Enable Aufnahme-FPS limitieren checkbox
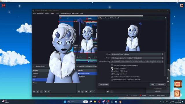 tap(112, 71)
